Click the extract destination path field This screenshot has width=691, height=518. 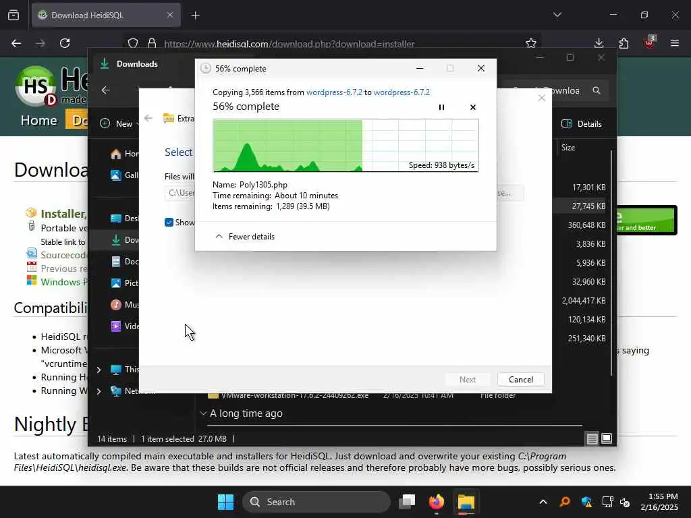coord(180,193)
